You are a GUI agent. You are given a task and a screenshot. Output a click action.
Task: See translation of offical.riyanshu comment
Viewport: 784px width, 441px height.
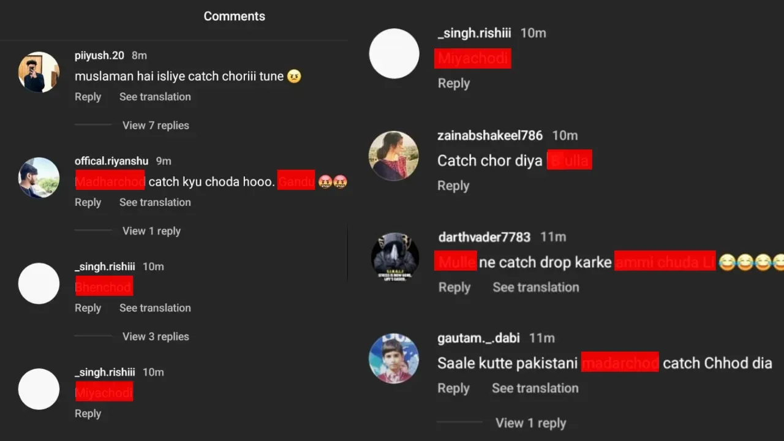pos(155,202)
